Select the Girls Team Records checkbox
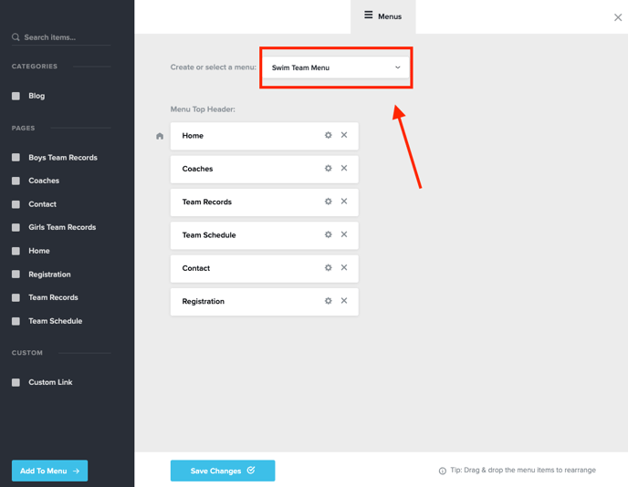This screenshot has height=487, width=628. click(16, 227)
